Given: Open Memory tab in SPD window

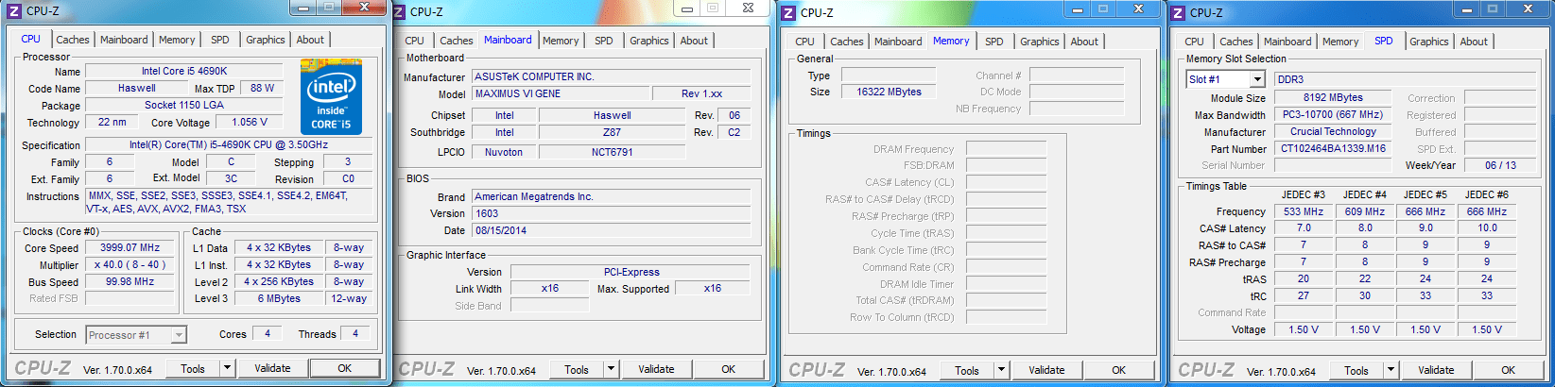Looking at the screenshot, I should pos(1340,42).
